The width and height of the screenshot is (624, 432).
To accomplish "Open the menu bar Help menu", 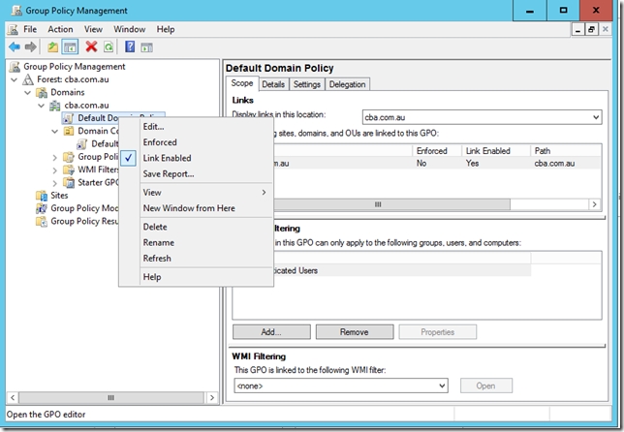I will (166, 29).
